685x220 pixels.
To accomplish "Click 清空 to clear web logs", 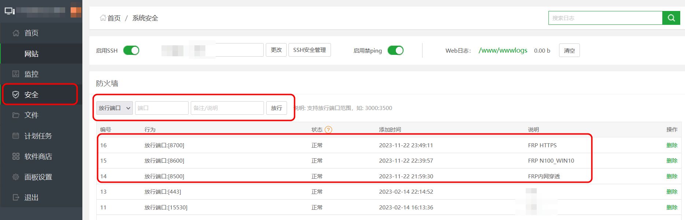I will tap(569, 50).
